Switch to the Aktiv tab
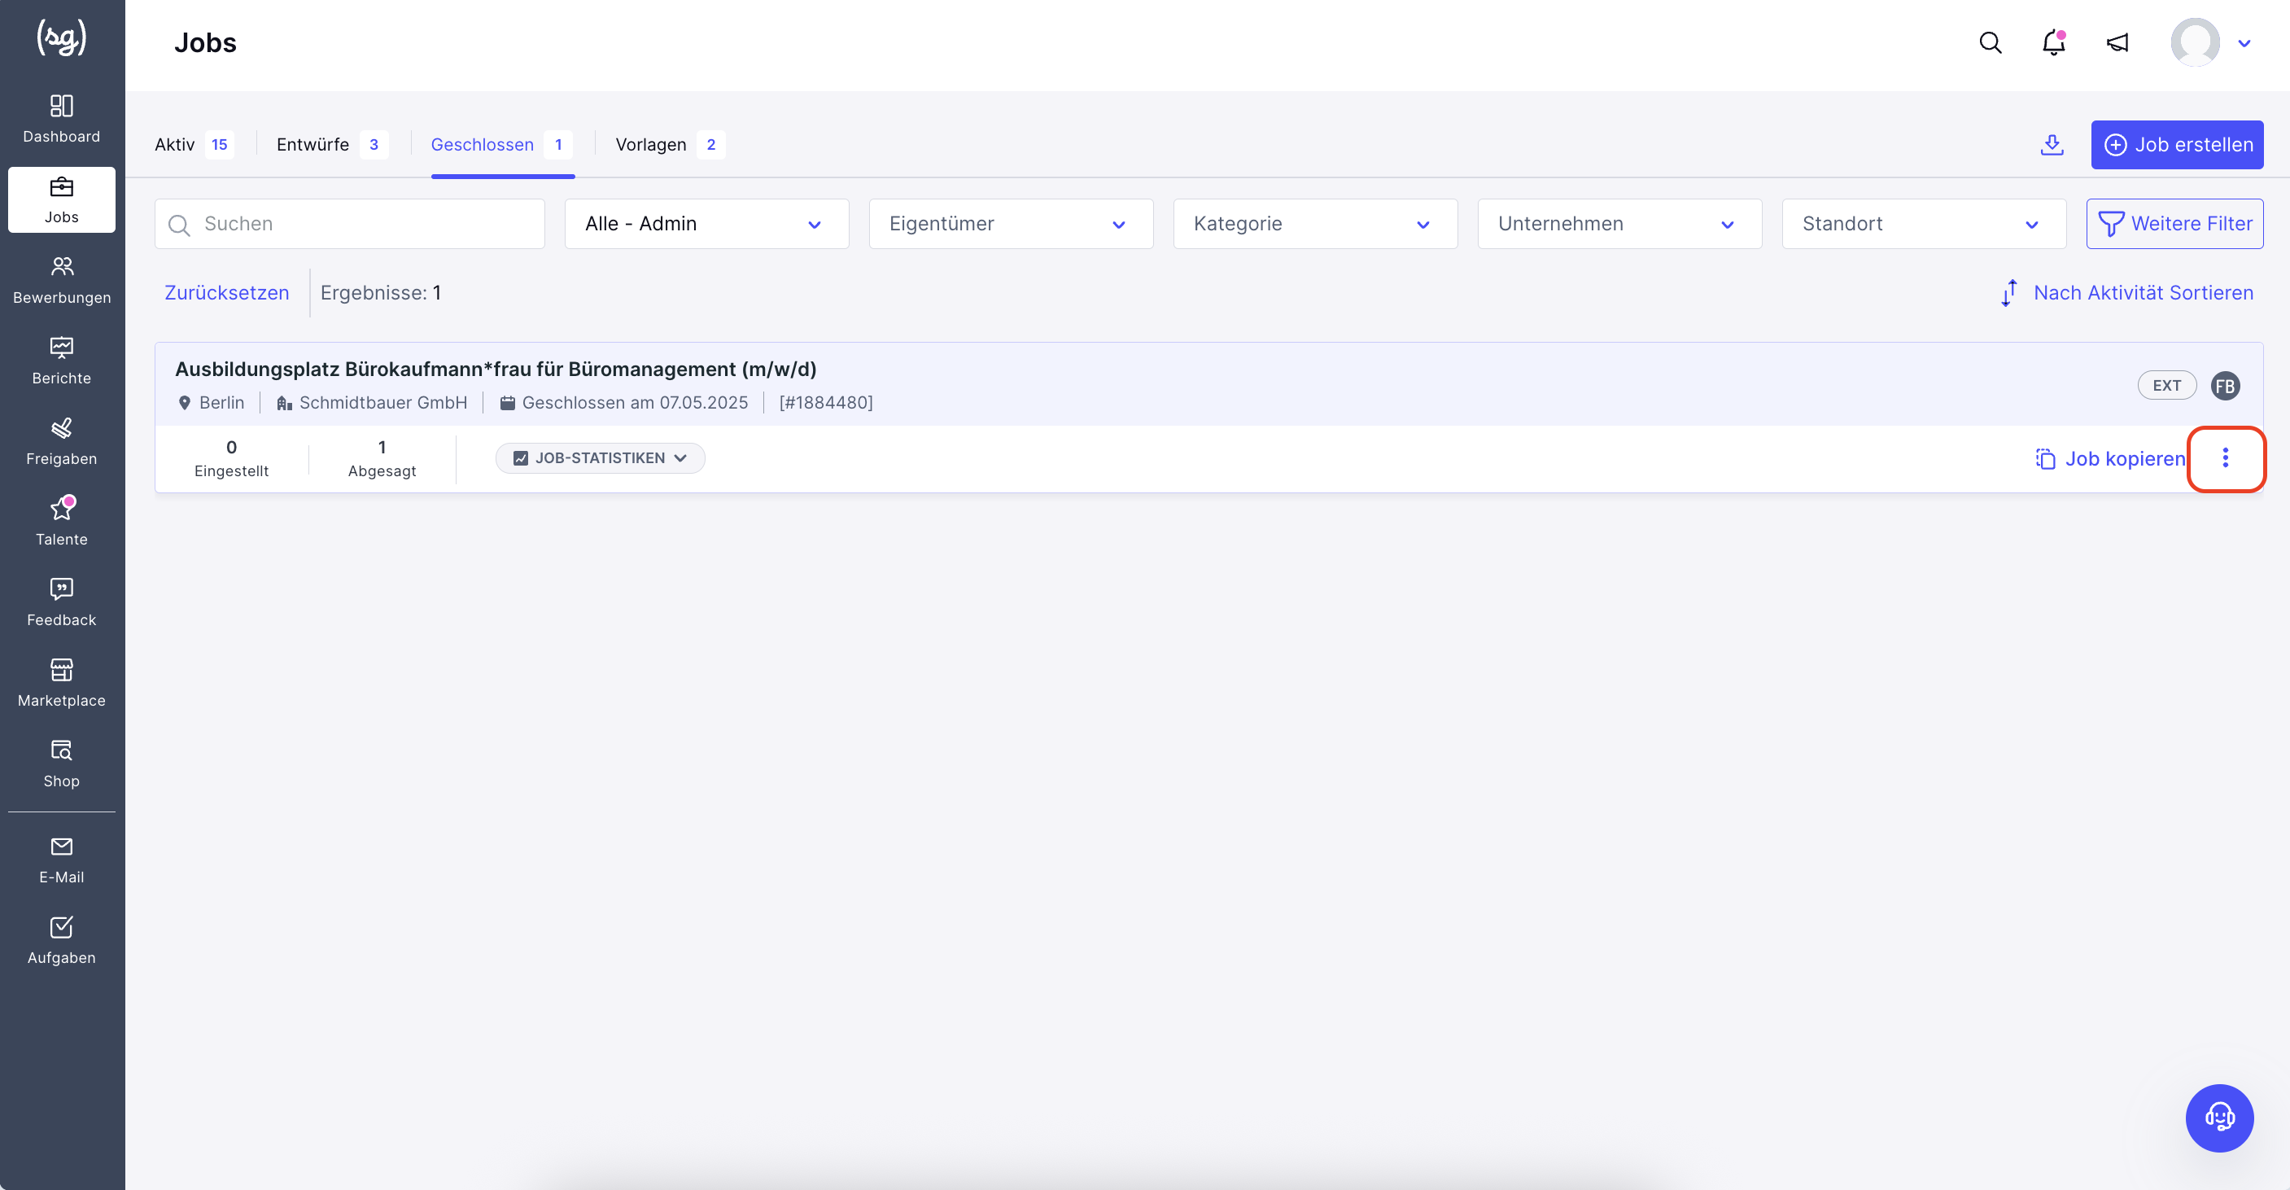Screen dimensions: 2290x1190 [x=194, y=145]
